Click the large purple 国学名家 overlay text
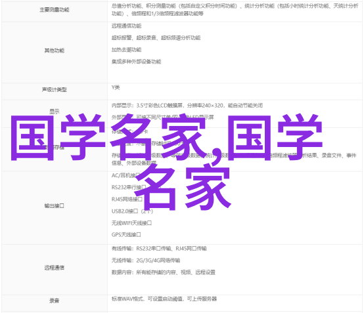This screenshot has width=364, height=313. (167, 161)
